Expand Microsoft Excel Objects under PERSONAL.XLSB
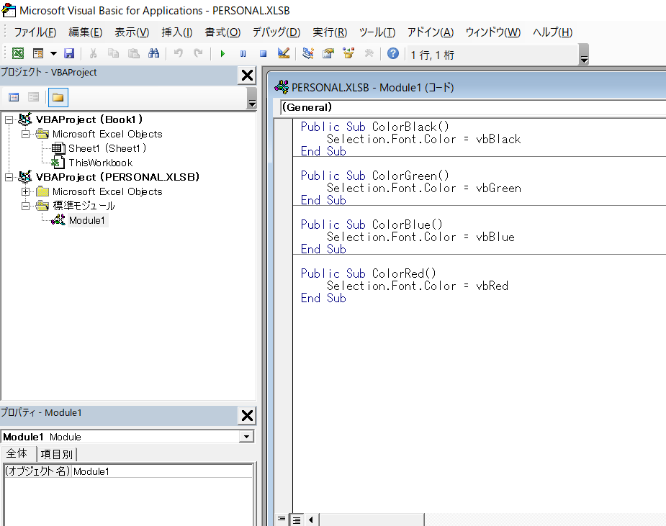 coord(26,191)
